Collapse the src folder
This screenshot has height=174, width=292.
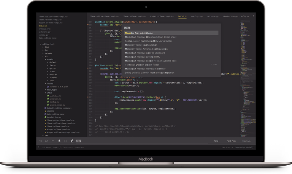pos(43,56)
